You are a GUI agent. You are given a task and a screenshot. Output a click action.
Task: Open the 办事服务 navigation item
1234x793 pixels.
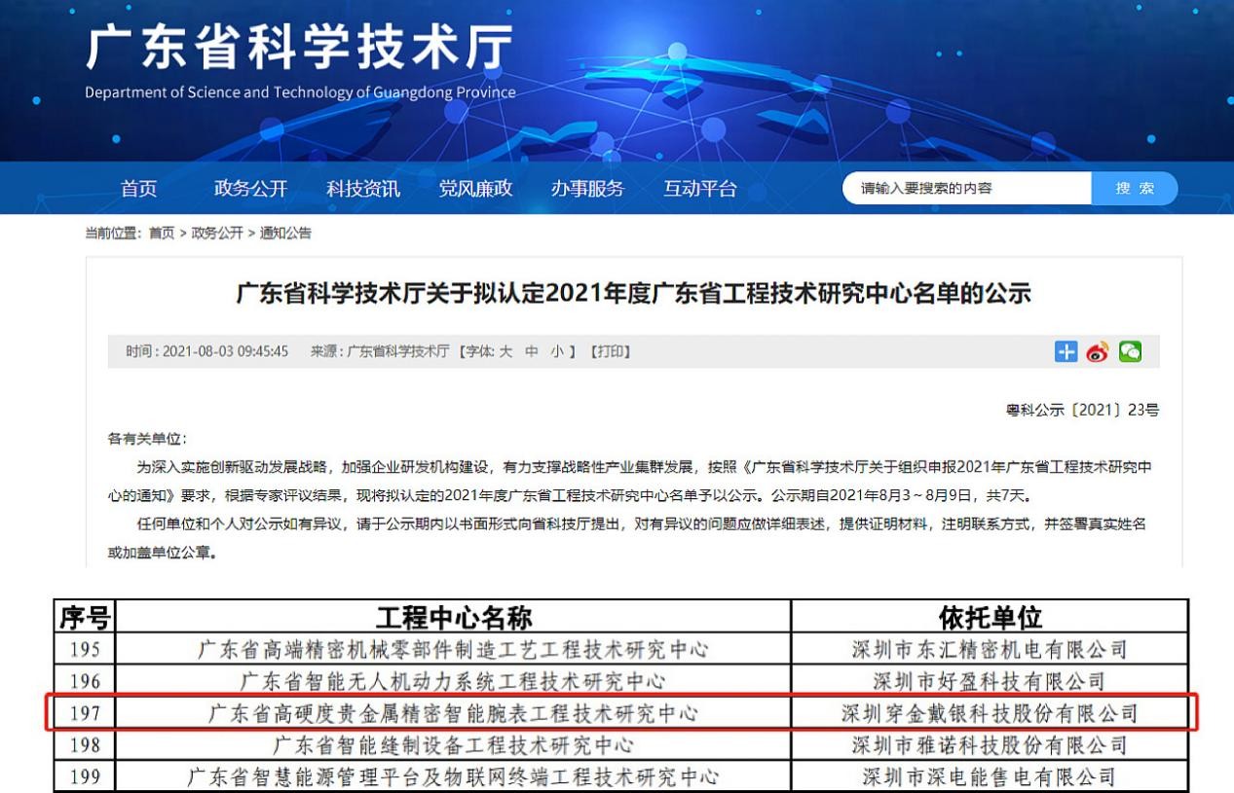587,189
